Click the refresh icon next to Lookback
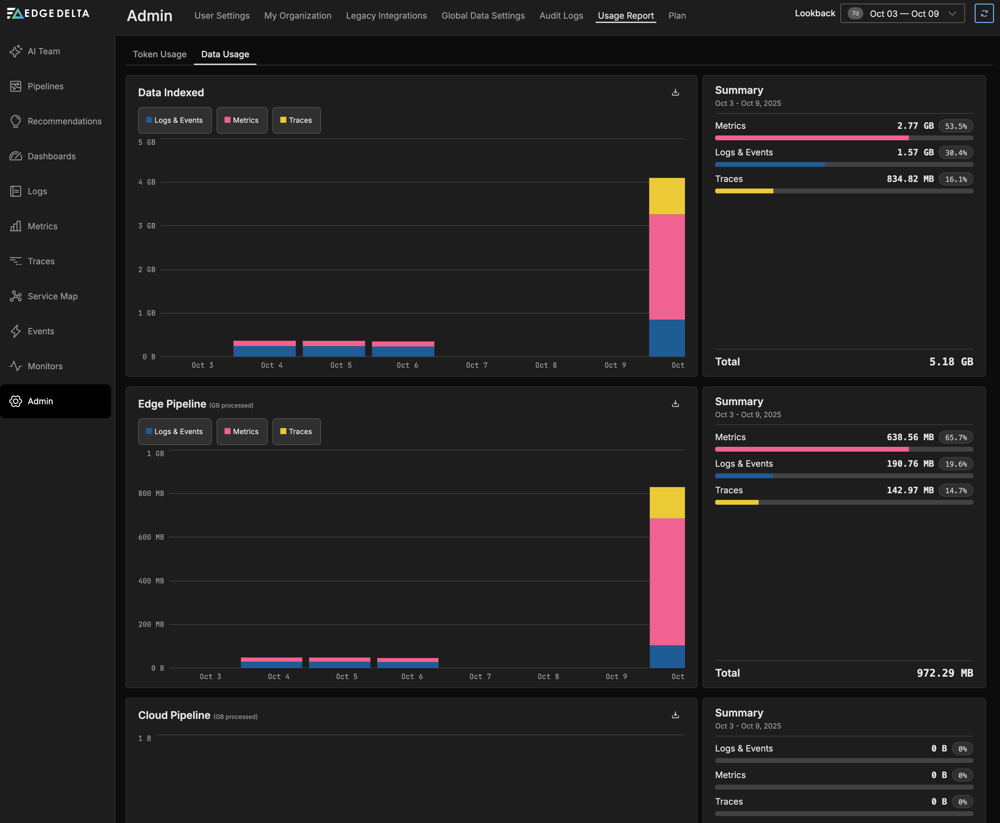 (x=984, y=13)
